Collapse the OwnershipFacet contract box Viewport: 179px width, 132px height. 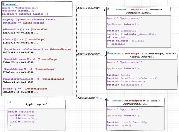pyautogui.click(x=108, y=100)
